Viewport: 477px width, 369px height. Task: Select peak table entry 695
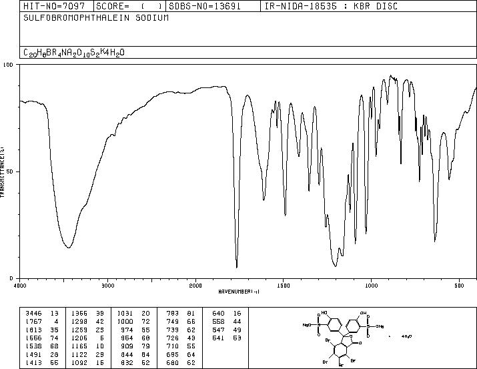click(x=181, y=355)
